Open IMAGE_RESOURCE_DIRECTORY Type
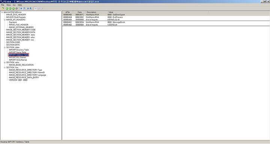This screenshot has height=144, width=270. pyautogui.click(x=25, y=70)
